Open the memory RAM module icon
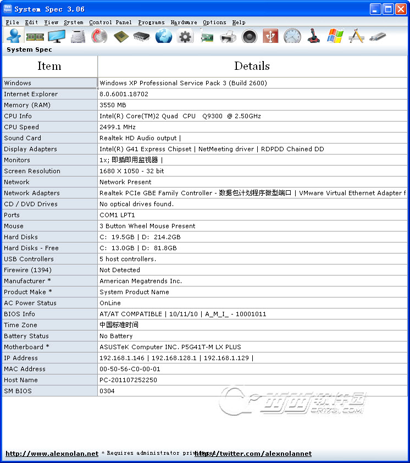Viewport: 410px width, 463px height. tap(35, 37)
